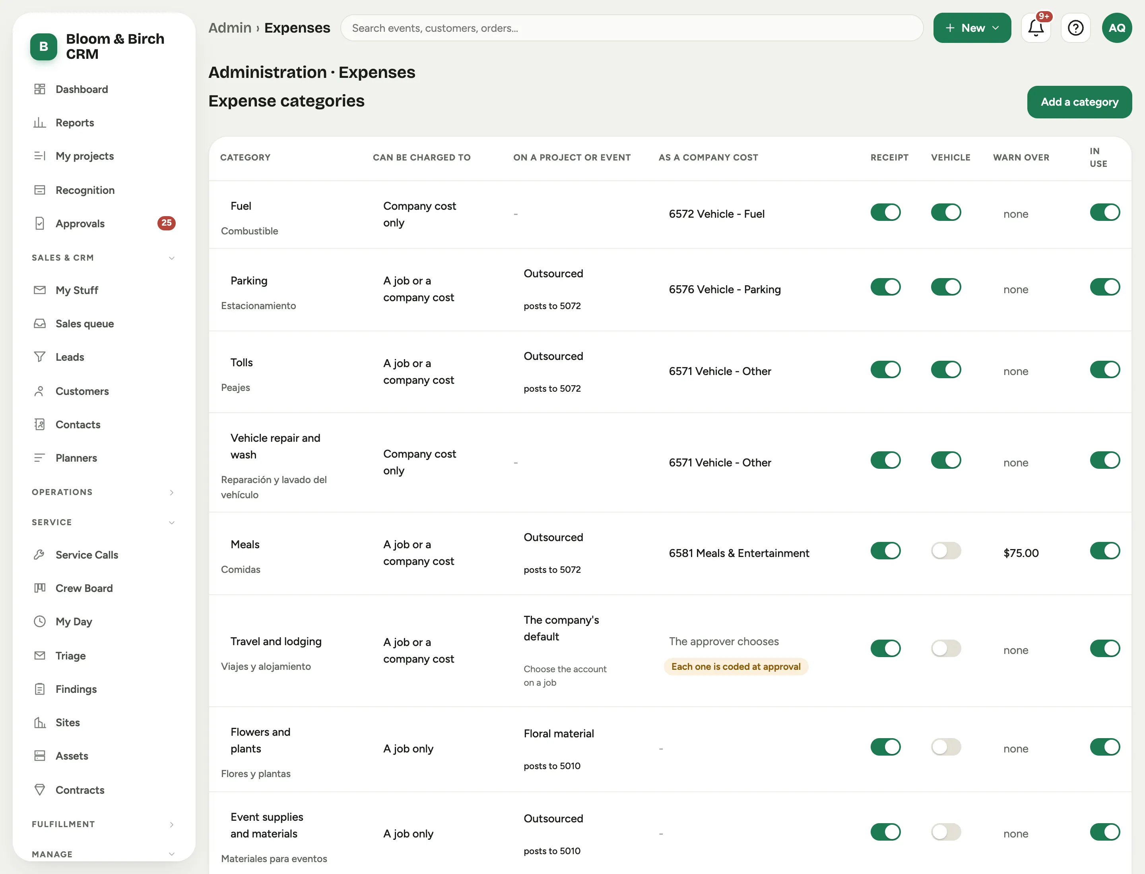The width and height of the screenshot is (1145, 874).
Task: Click the Service Calls wrench icon
Action: [x=40, y=555]
